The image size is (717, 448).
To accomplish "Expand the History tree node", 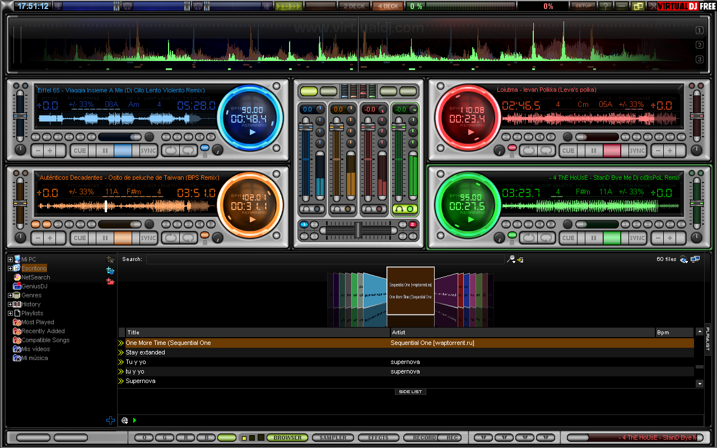I will click(10, 304).
